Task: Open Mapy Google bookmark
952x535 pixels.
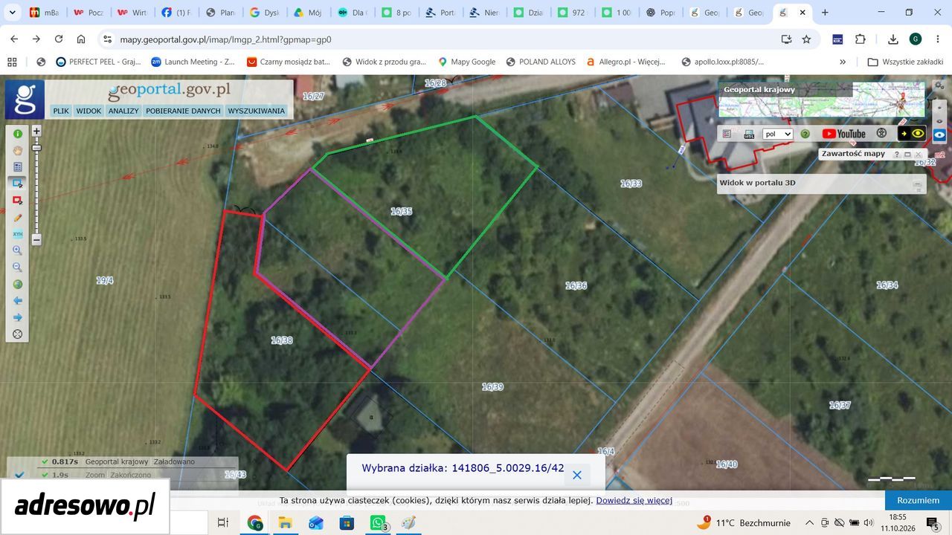Action: point(466,62)
